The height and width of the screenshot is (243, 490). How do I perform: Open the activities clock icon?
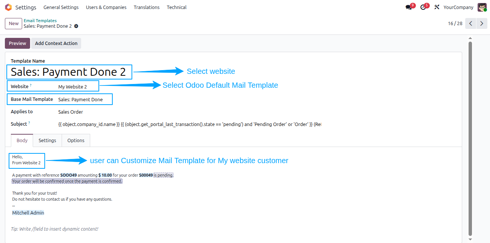click(423, 7)
